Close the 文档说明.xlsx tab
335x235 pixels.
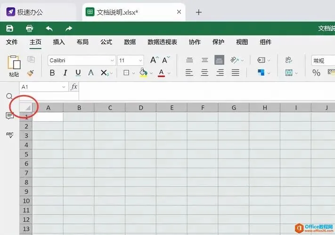point(179,12)
